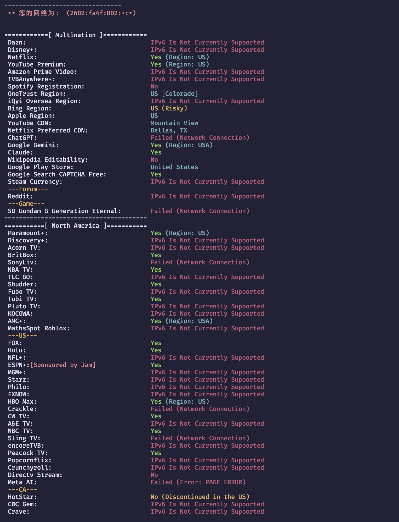Select the ChatGPT Failed (Network Connection) text
The image size is (399, 522).
200,138
